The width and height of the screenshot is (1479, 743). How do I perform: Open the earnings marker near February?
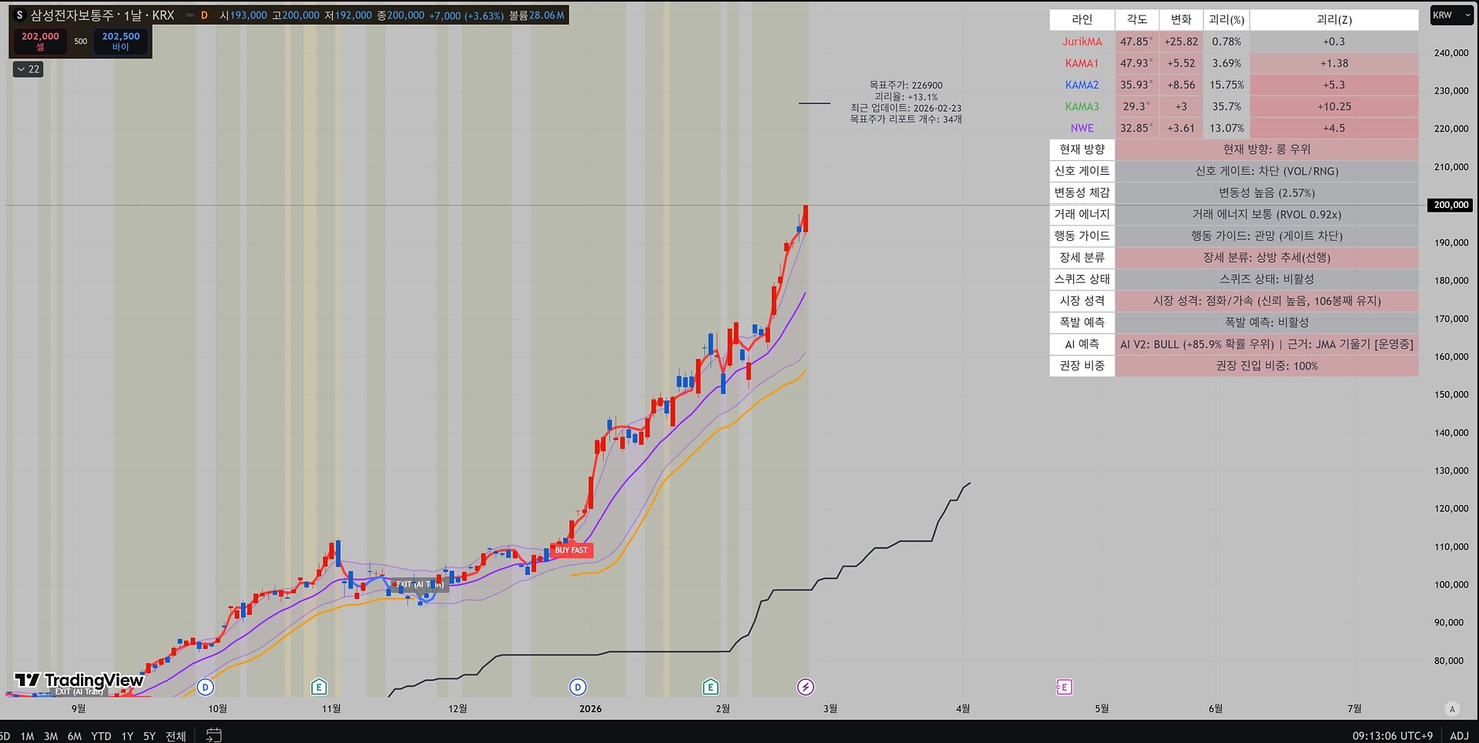coord(710,687)
